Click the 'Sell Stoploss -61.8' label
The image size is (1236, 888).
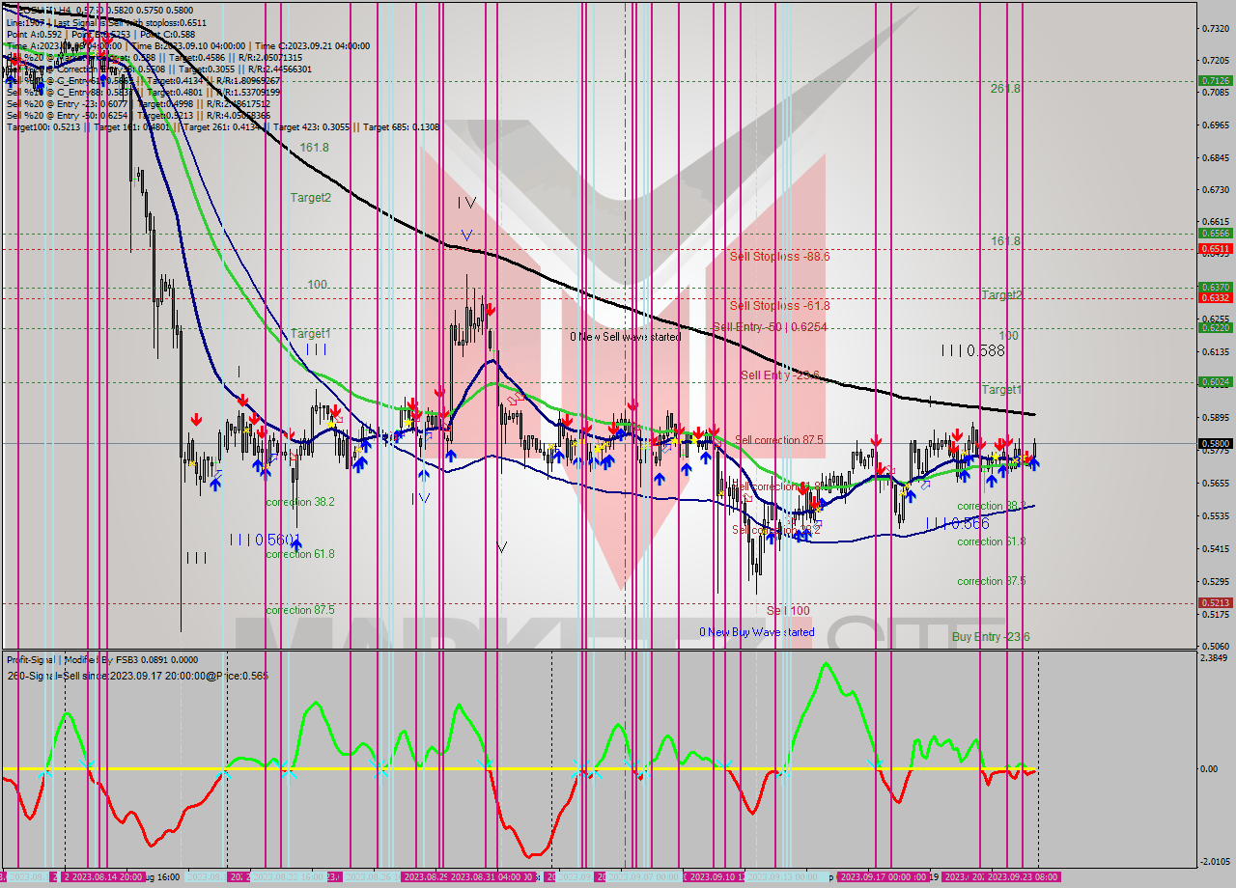tap(779, 306)
